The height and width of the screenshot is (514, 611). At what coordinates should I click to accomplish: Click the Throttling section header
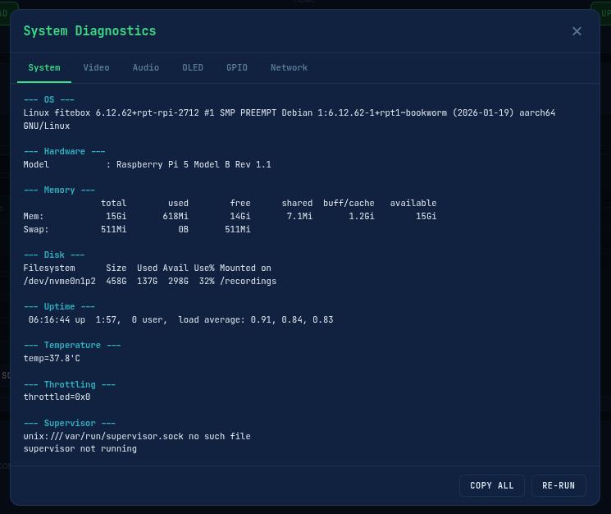(x=70, y=384)
